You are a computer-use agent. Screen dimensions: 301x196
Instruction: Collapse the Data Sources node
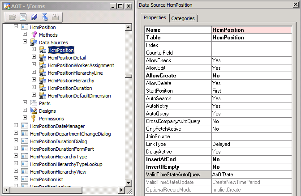25,42
